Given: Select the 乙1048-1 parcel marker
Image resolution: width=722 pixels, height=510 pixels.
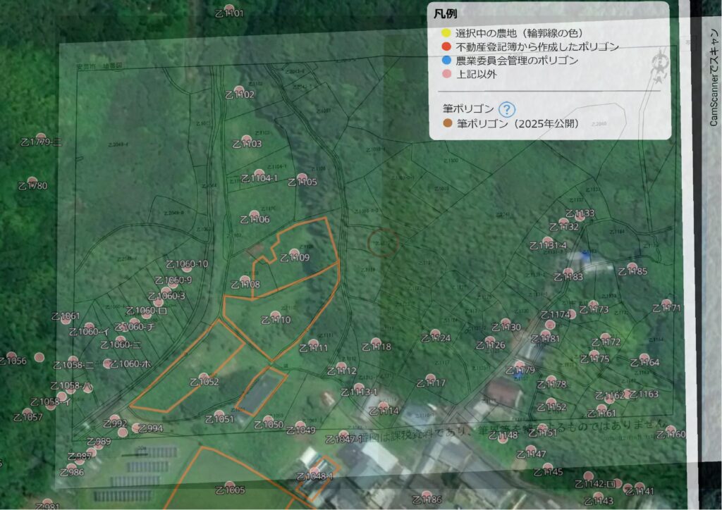Looking at the screenshot, I should [315, 469].
